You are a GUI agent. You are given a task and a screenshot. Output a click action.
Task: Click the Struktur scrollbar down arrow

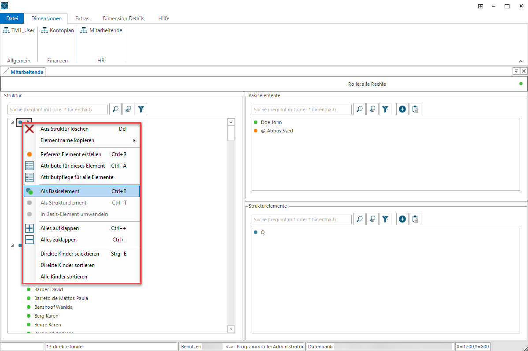231,329
